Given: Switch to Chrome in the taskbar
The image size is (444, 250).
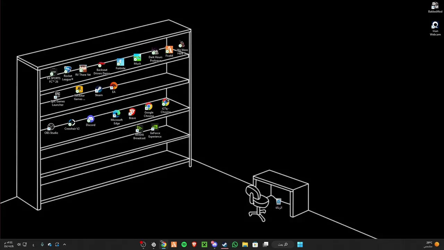Looking at the screenshot, I should coord(163,244).
